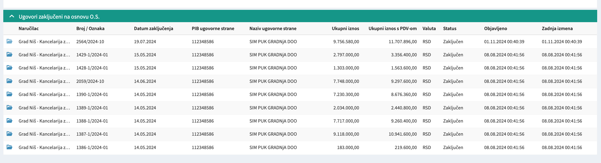Image resolution: width=601 pixels, height=163 pixels.
Task: Click VAT total 1.563.600,00
Action: tap(404, 68)
